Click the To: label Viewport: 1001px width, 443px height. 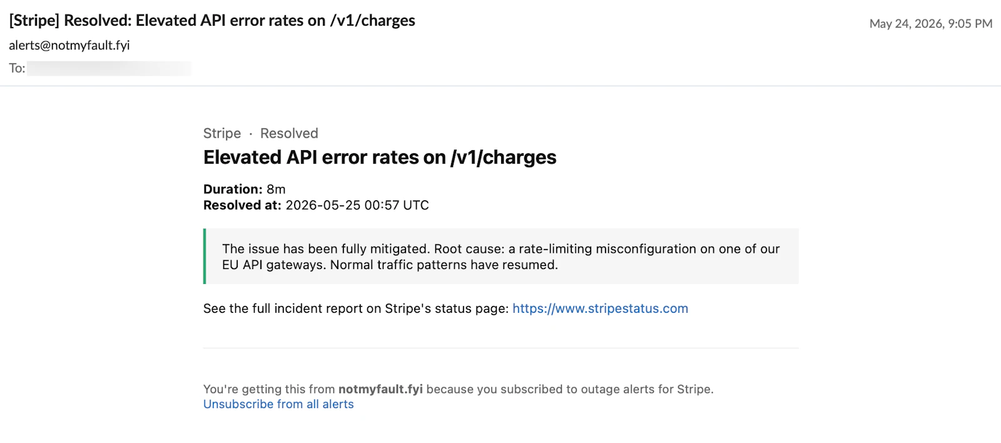pos(17,68)
